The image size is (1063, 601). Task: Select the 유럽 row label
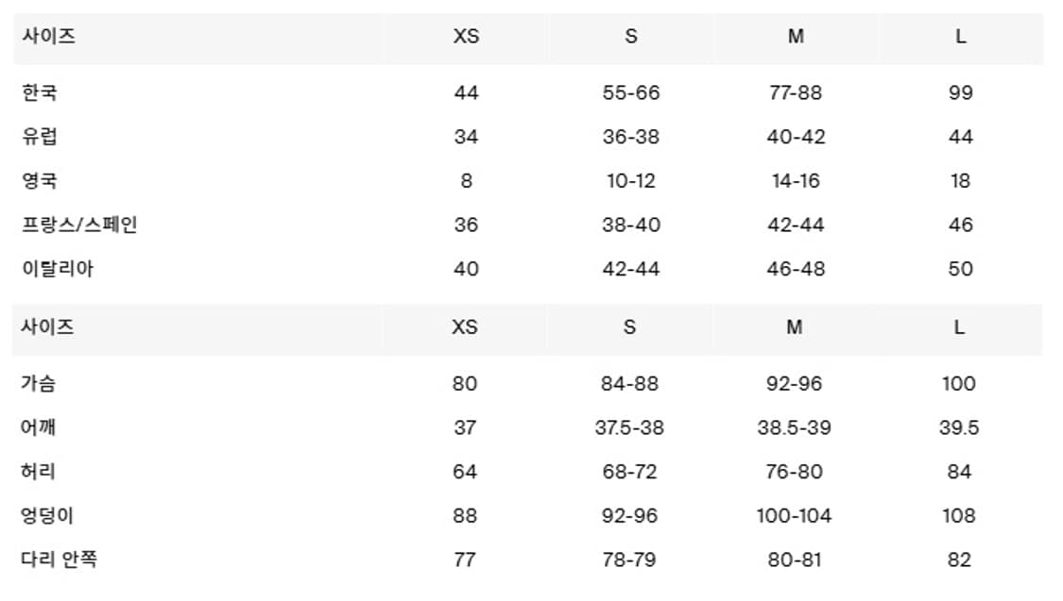[x=40, y=136]
